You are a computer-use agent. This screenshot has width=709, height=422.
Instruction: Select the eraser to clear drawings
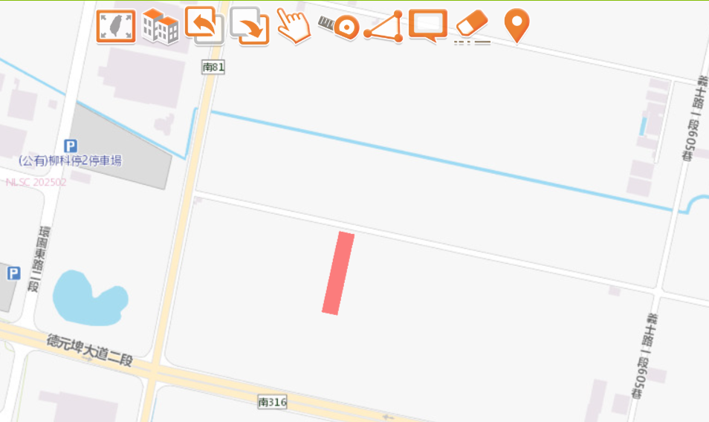472,27
